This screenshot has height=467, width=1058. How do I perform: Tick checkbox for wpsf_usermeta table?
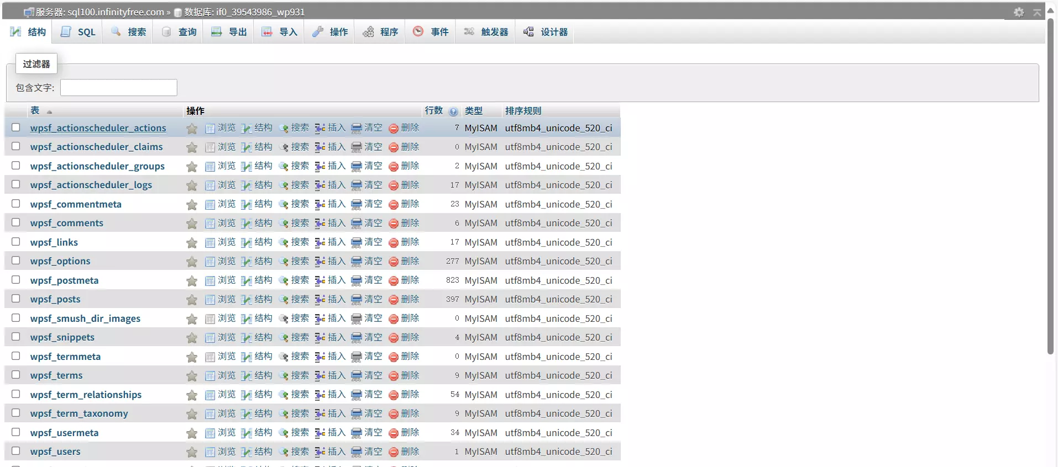click(16, 432)
